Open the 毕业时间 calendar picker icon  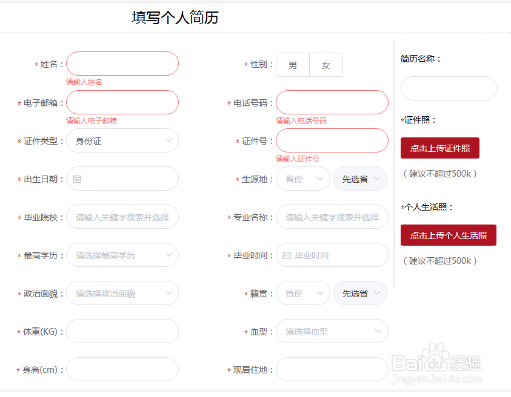click(286, 255)
